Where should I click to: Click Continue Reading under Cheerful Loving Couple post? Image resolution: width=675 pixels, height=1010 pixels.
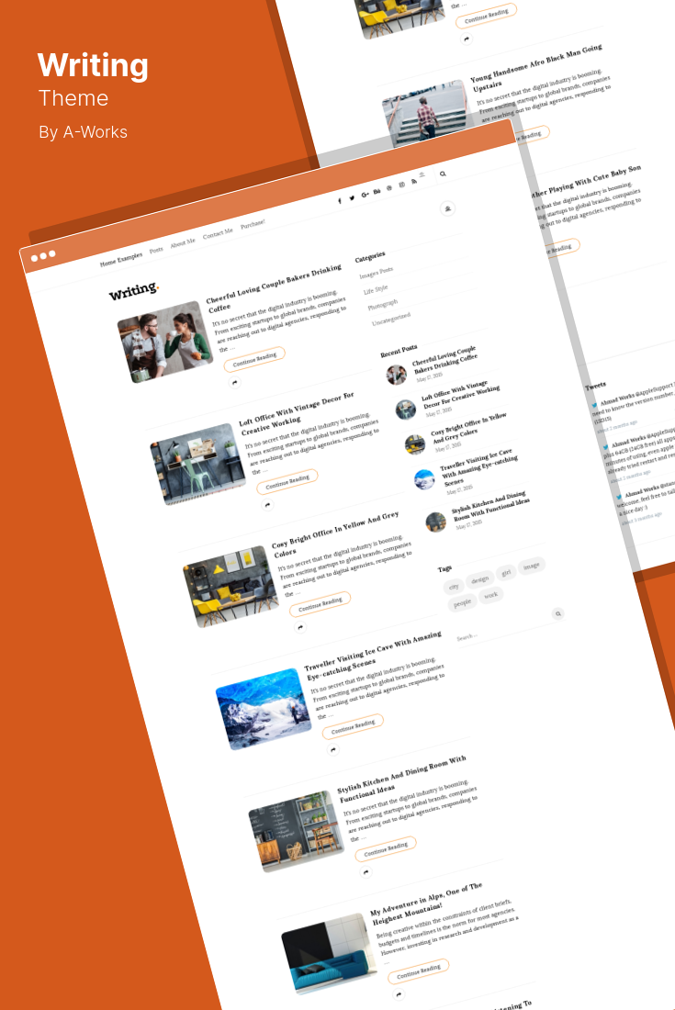(254, 359)
